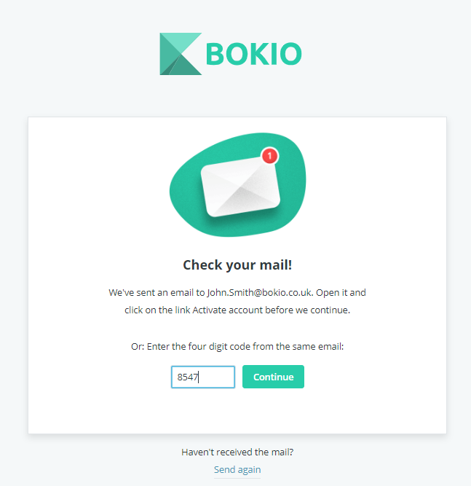The image size is (471, 486).
Task: Click the red notification badge showing 1
Action: click(270, 156)
